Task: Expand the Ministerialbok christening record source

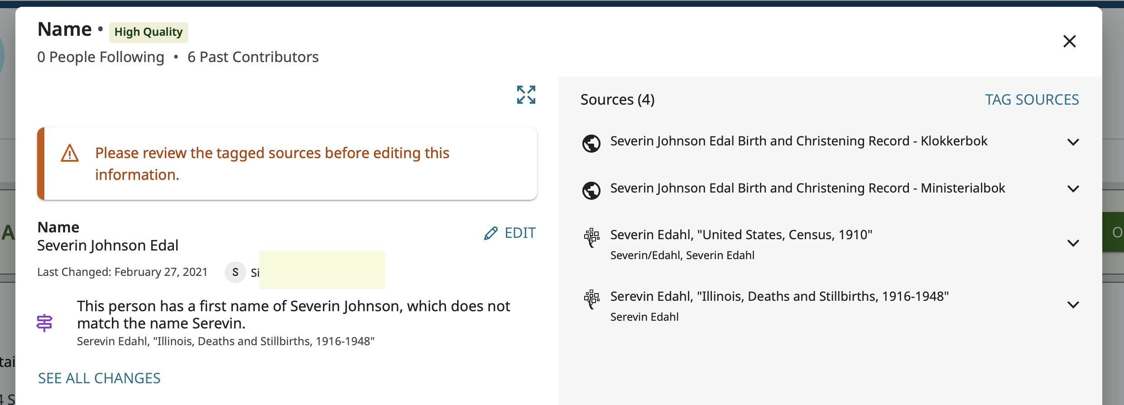Action: click(x=1073, y=189)
